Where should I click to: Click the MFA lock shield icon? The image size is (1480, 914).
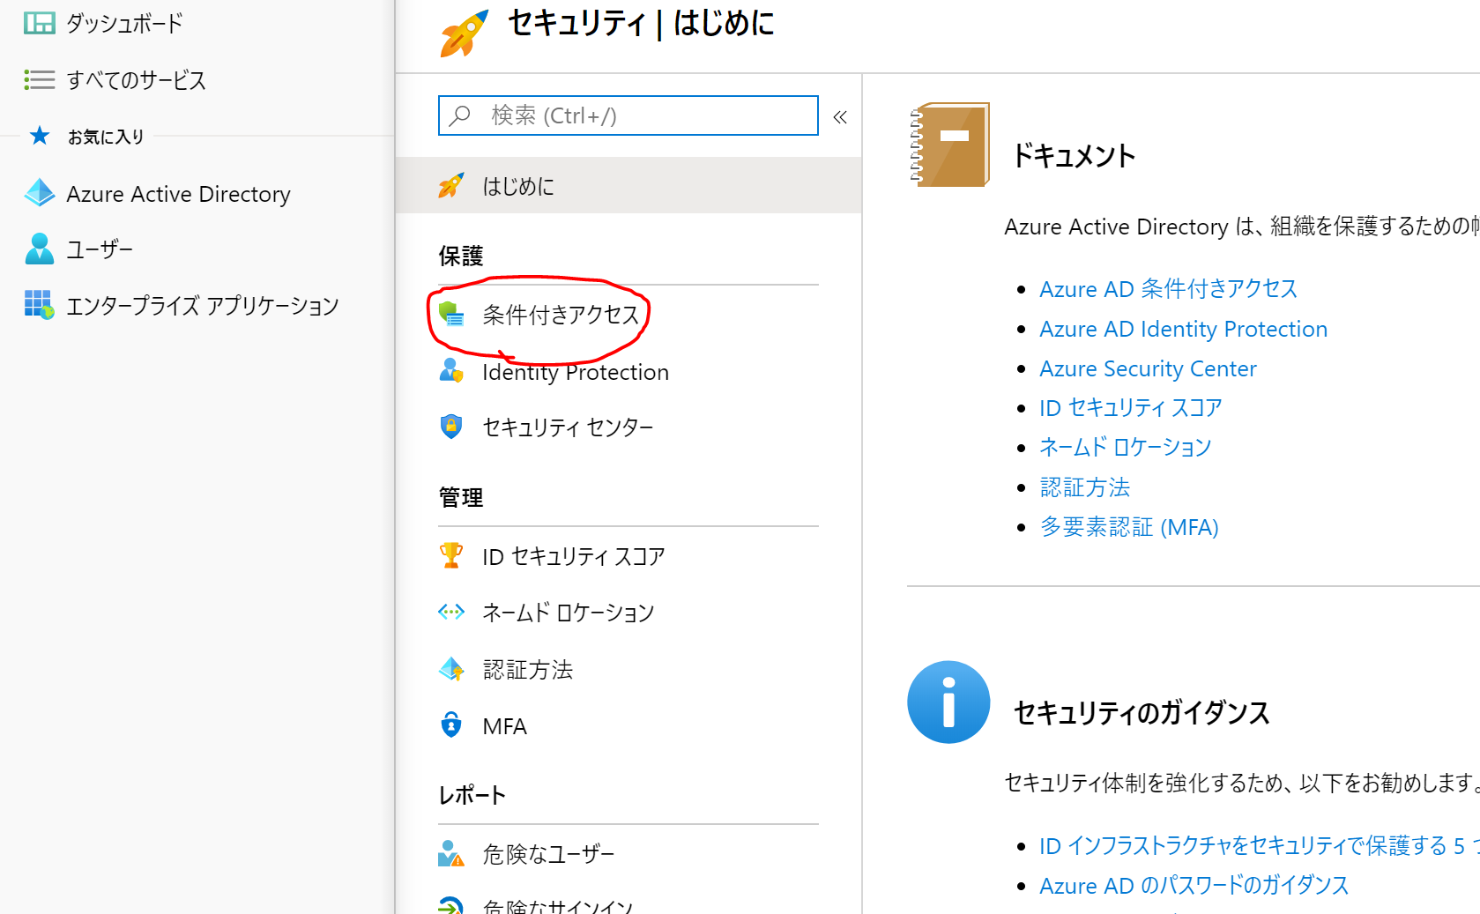coord(451,725)
